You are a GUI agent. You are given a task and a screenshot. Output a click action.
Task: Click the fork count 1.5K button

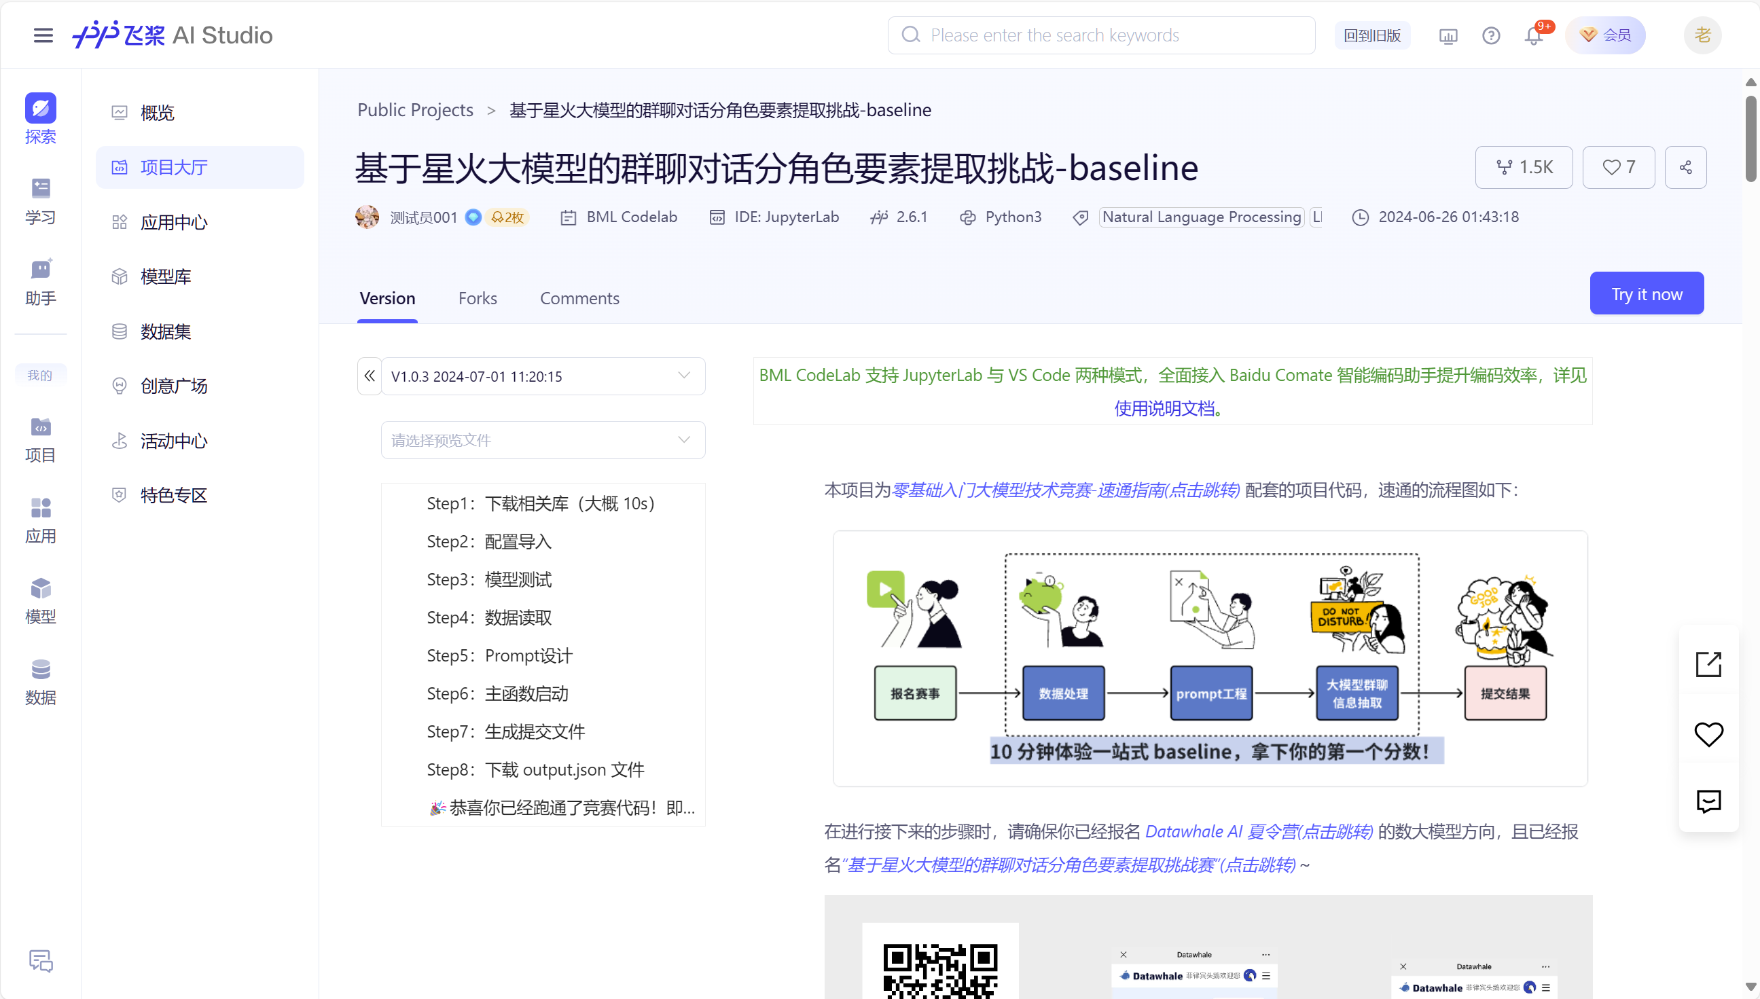(x=1524, y=167)
